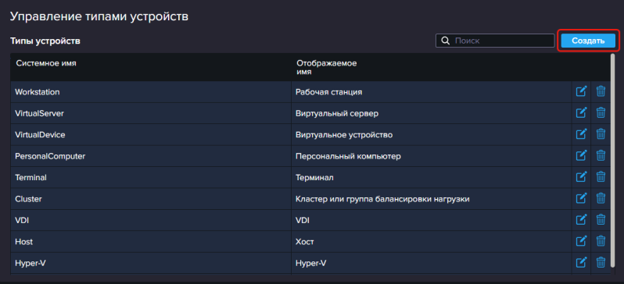Screen dimensions: 624x284
Task: Edit the VirtualDevice device type
Action: pyautogui.click(x=582, y=134)
